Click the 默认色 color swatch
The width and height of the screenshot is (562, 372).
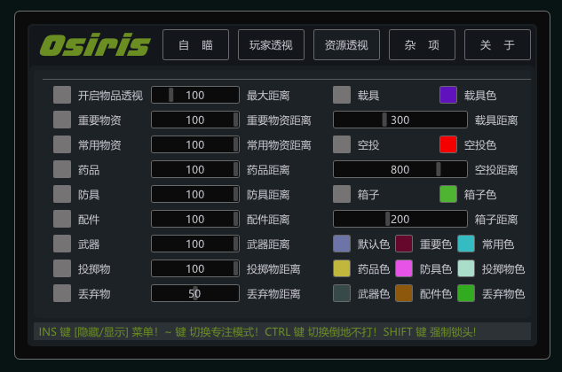tap(342, 244)
